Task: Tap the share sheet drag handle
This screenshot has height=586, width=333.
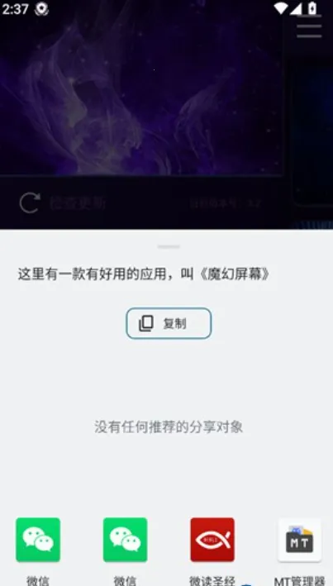Action: coord(169,246)
